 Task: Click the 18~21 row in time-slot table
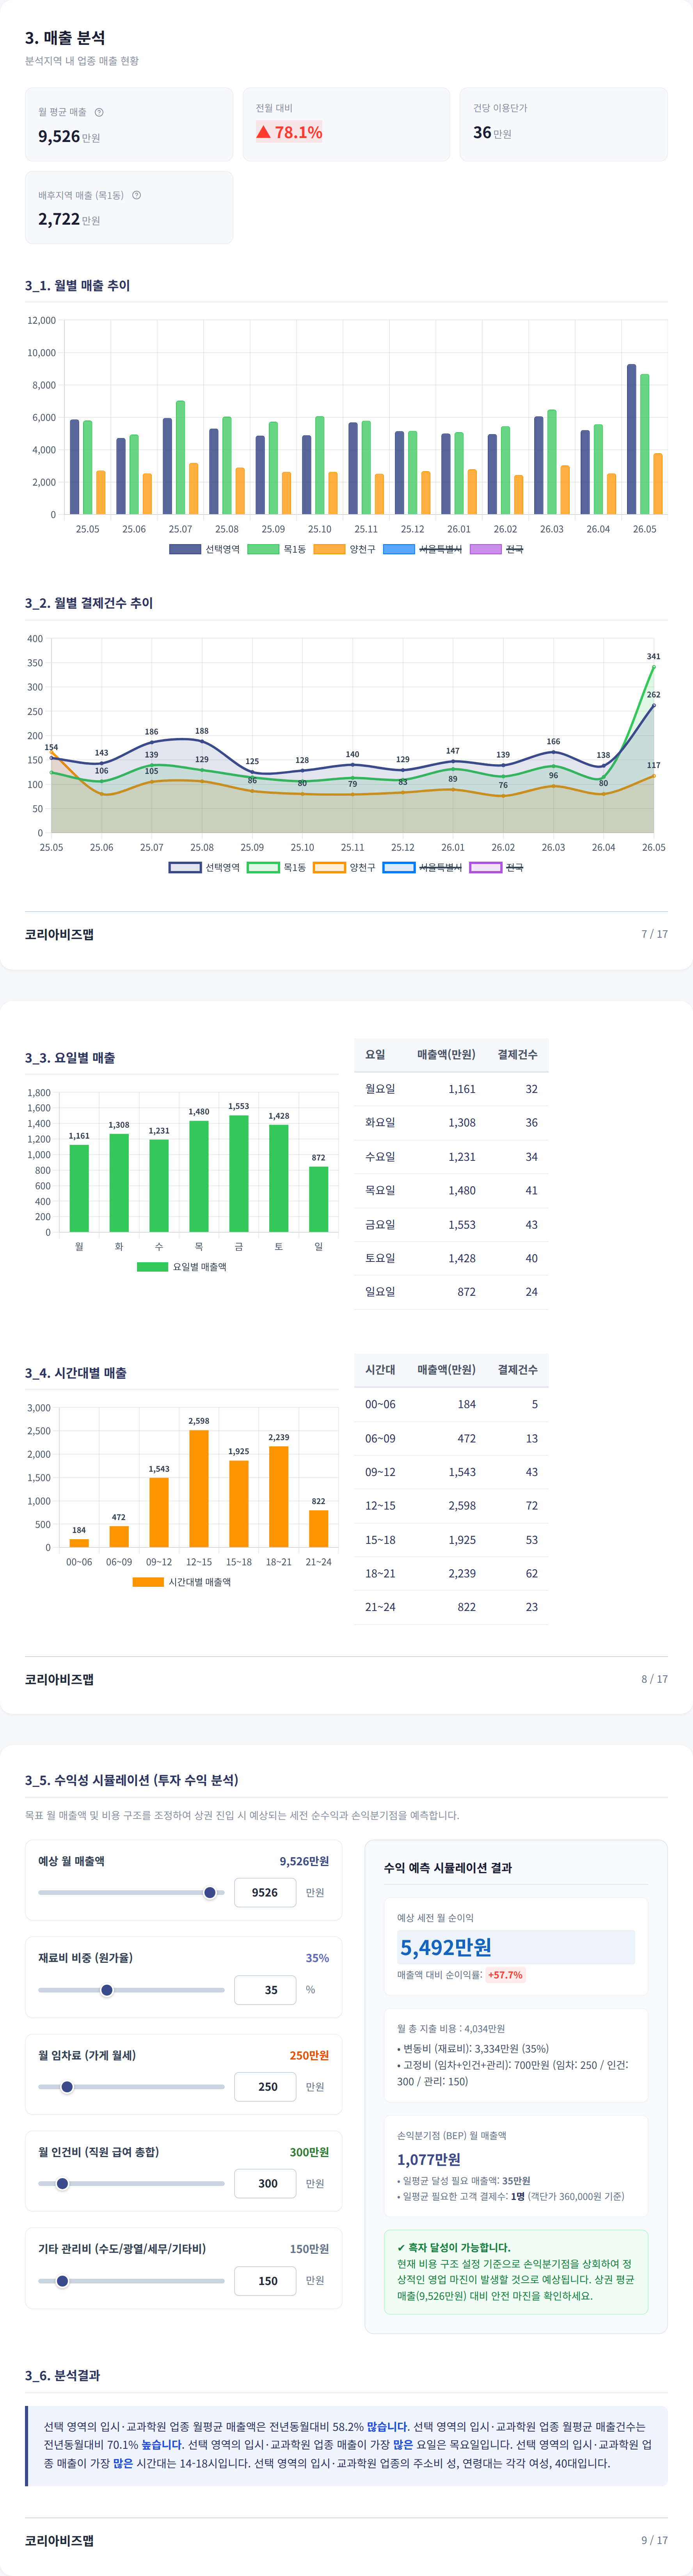tap(451, 1573)
